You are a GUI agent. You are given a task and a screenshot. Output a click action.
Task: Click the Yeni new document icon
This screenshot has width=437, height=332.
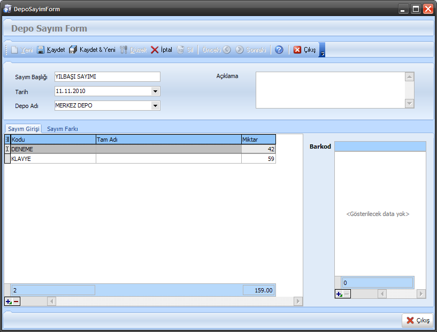click(14, 50)
